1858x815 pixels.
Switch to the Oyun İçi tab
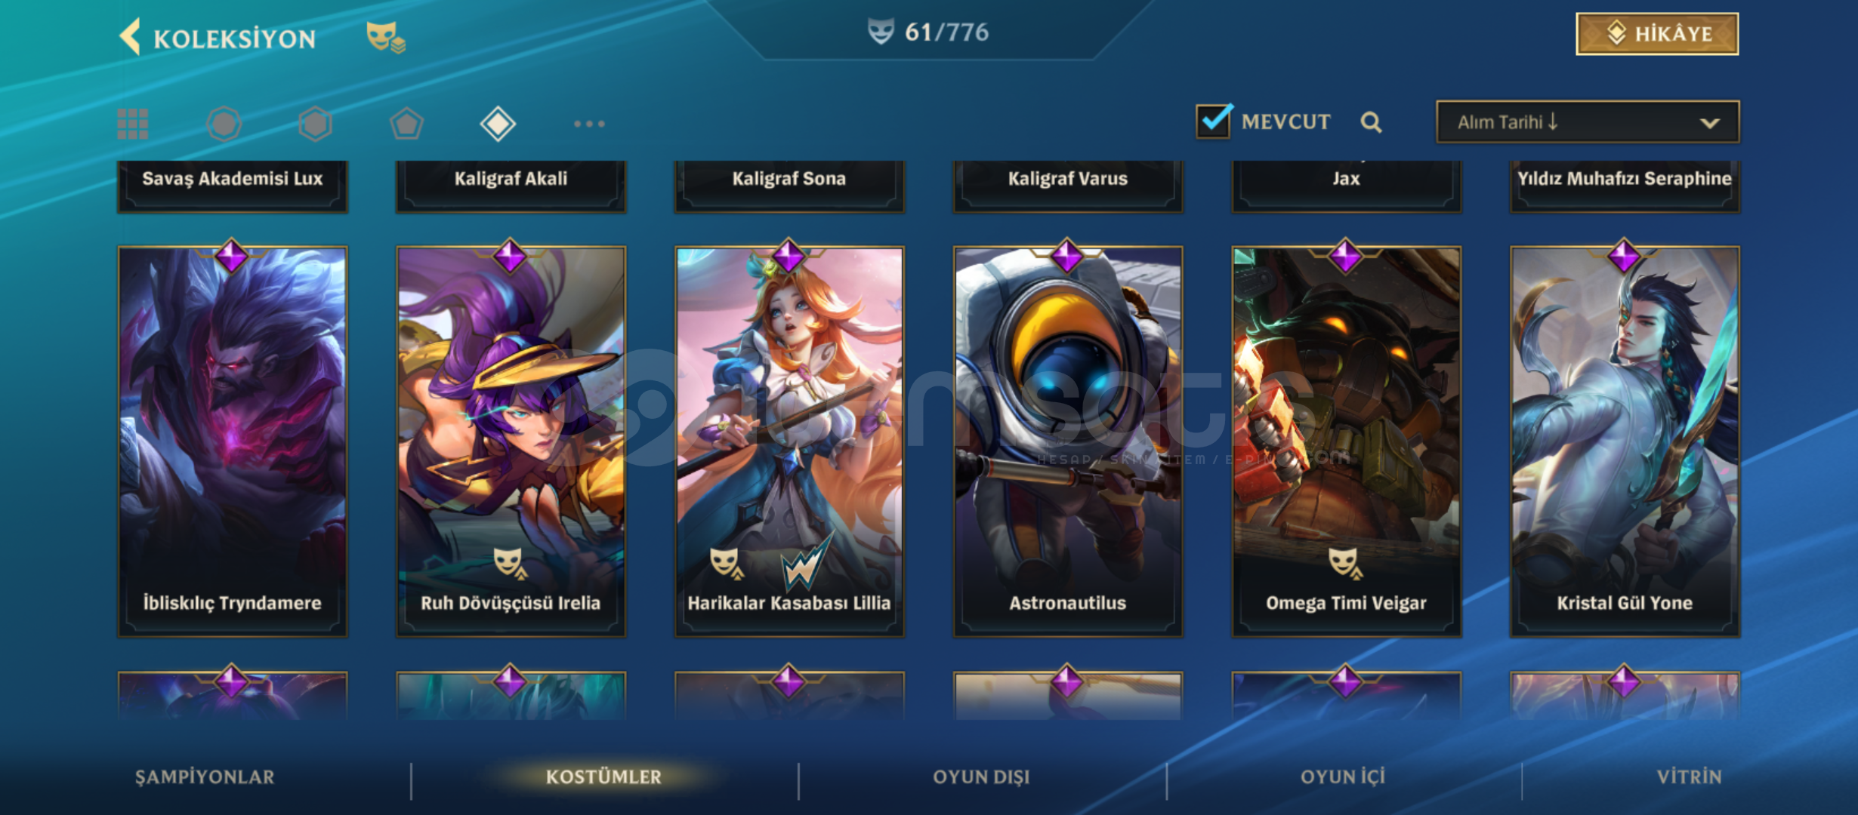pyautogui.click(x=1343, y=777)
